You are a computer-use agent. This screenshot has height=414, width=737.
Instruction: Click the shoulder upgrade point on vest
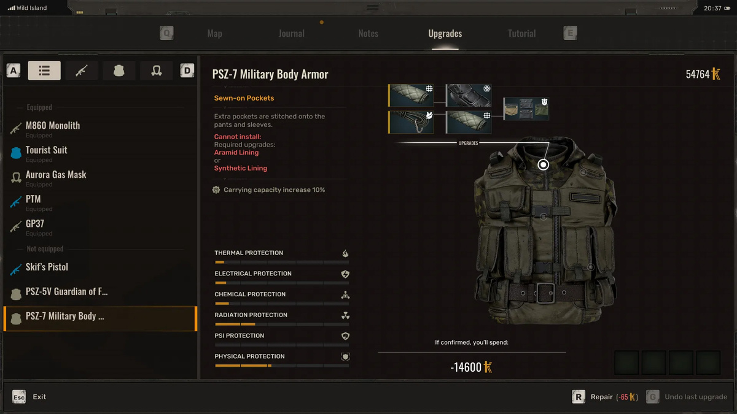coord(582,174)
